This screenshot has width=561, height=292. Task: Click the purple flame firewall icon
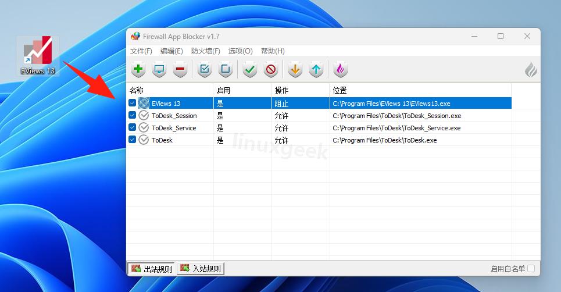[x=340, y=69]
